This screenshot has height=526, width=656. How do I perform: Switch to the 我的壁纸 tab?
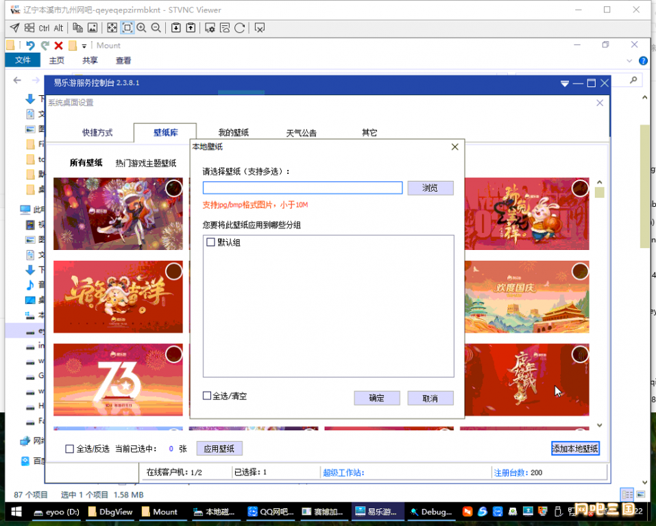pyautogui.click(x=233, y=133)
